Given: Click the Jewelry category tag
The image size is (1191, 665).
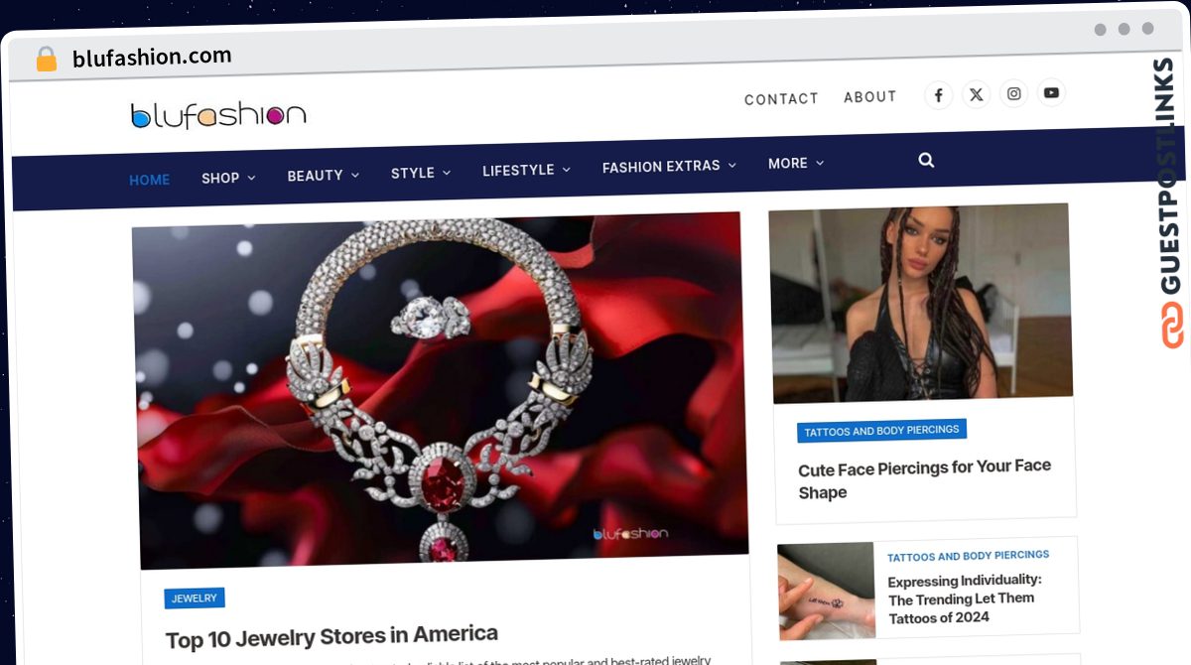Looking at the screenshot, I should coord(195,598).
